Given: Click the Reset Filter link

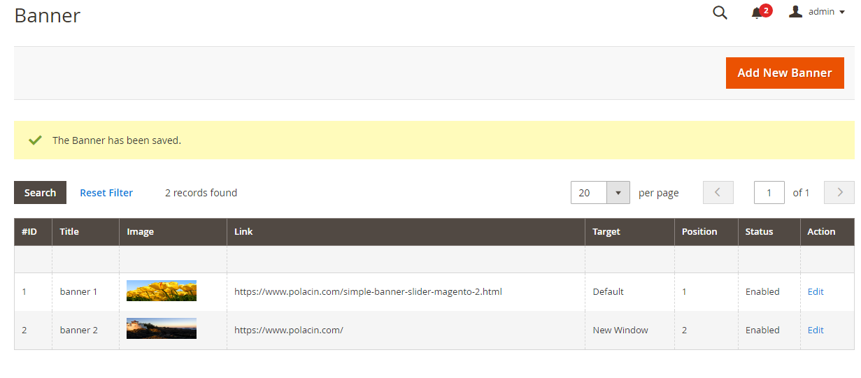Looking at the screenshot, I should (106, 193).
